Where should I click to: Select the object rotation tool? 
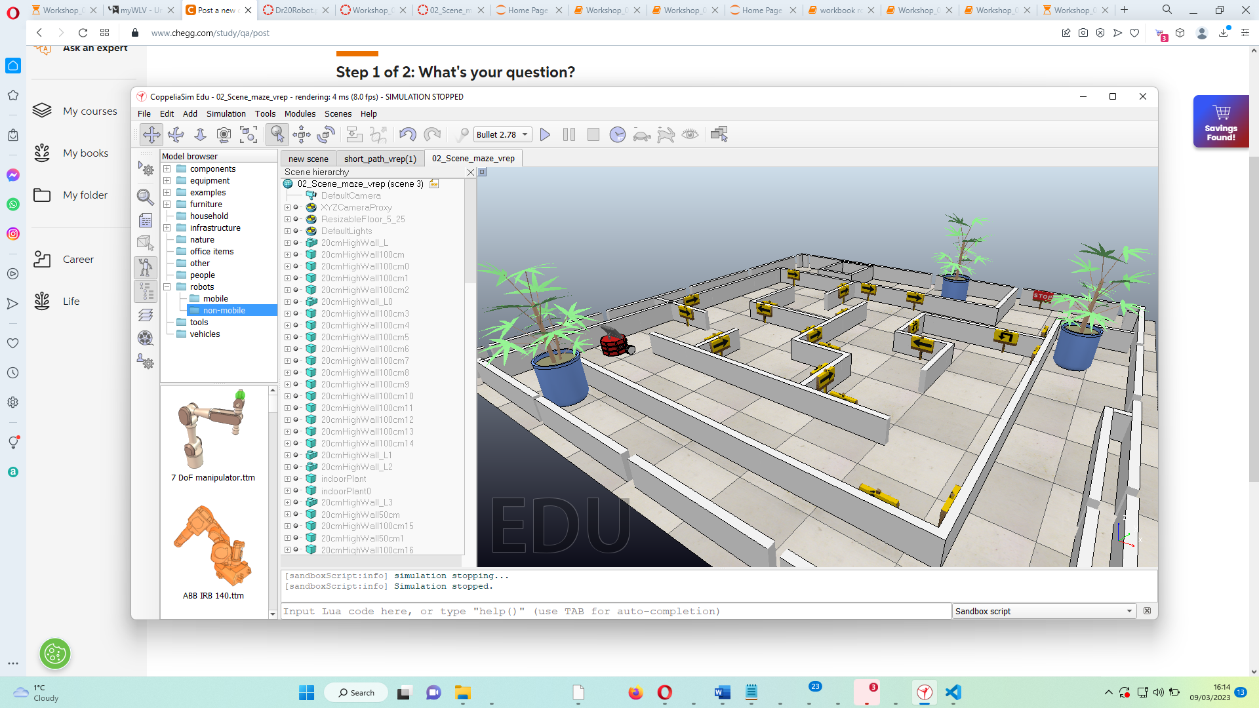coord(326,134)
